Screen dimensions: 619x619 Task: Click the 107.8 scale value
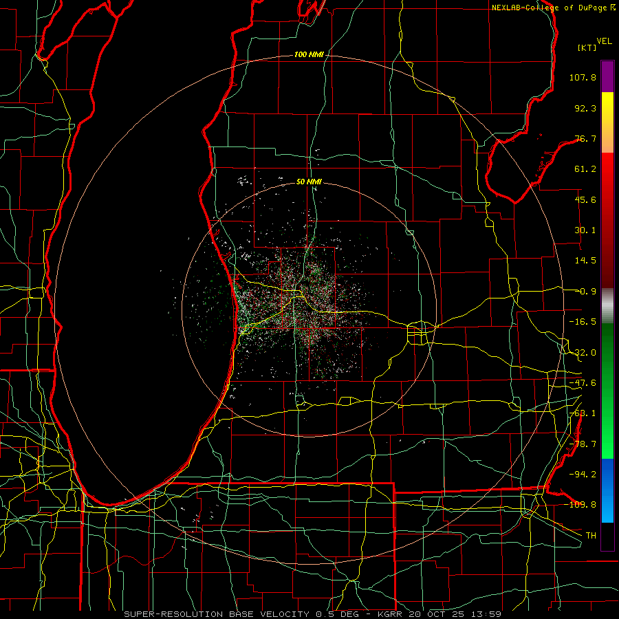click(583, 77)
